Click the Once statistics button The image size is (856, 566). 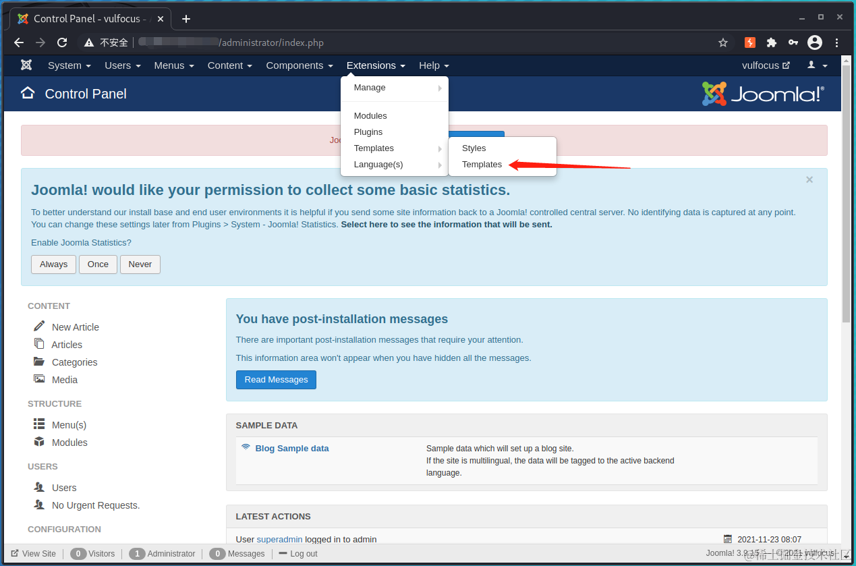pos(98,264)
